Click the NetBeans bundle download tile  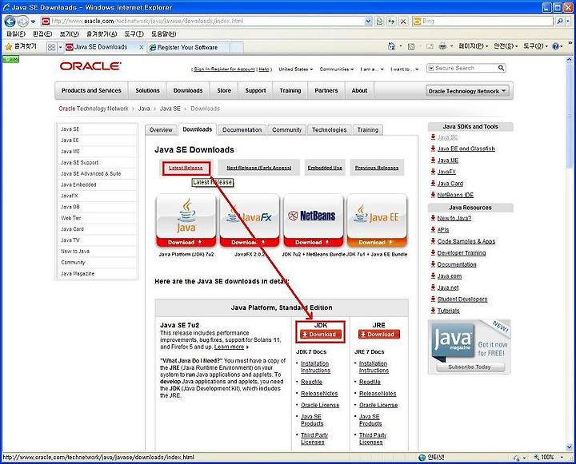click(x=314, y=221)
